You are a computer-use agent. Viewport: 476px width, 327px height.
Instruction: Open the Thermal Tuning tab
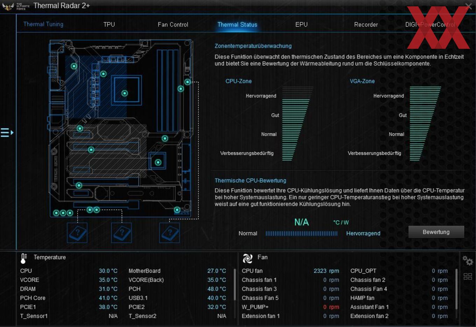click(x=43, y=24)
